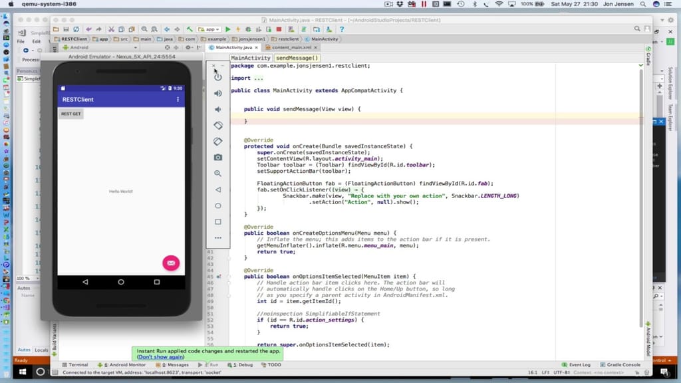Switch to the content_main.xml tab

[x=291, y=48]
